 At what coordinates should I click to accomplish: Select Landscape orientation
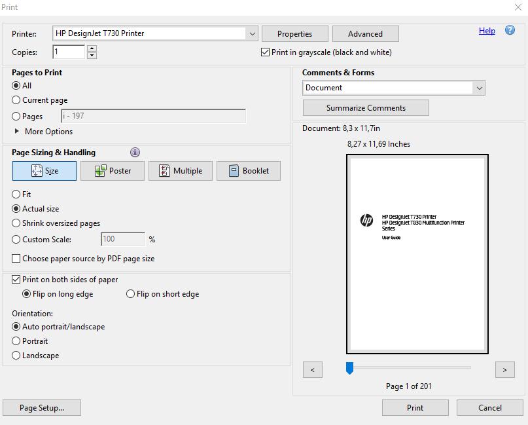tap(16, 356)
